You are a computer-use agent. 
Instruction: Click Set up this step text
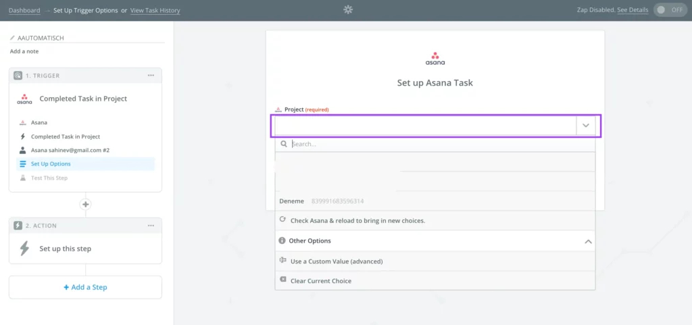[x=66, y=249]
